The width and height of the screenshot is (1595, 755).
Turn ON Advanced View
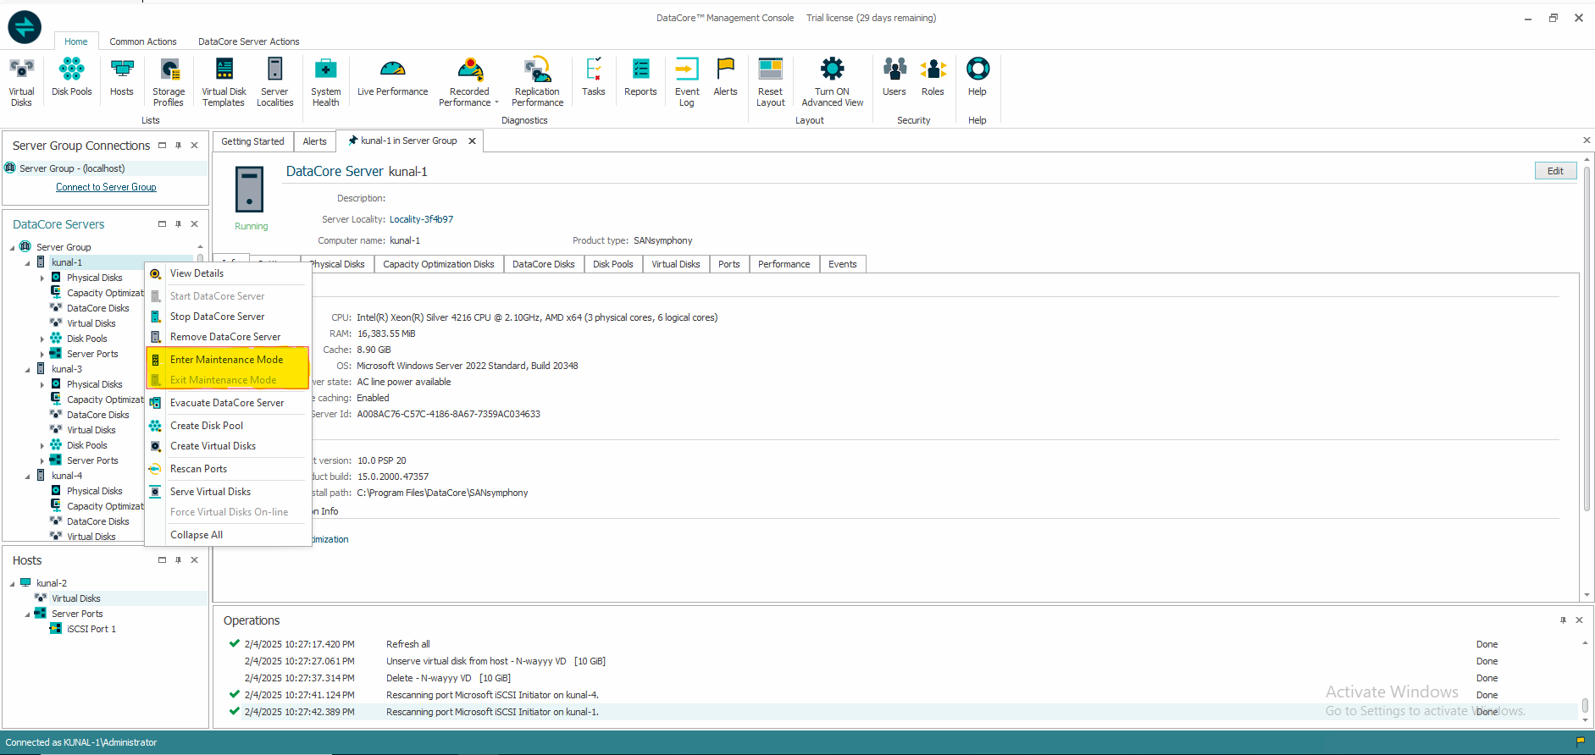point(832,82)
